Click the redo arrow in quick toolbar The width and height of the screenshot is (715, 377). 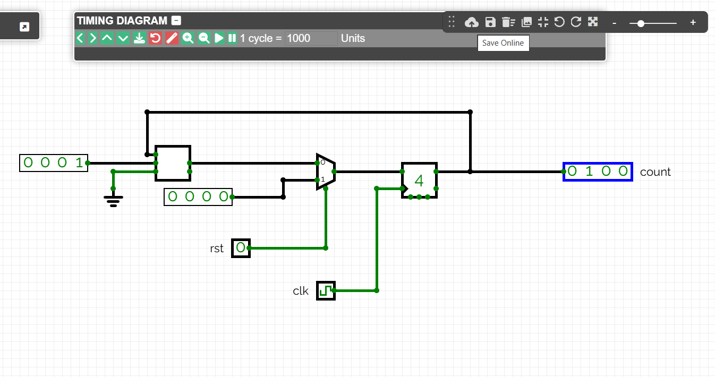click(576, 22)
